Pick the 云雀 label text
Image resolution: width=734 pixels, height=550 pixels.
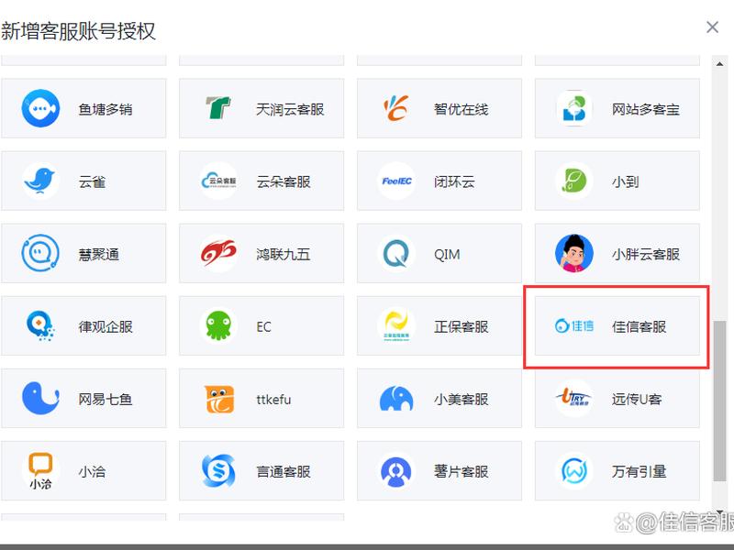[x=92, y=181]
